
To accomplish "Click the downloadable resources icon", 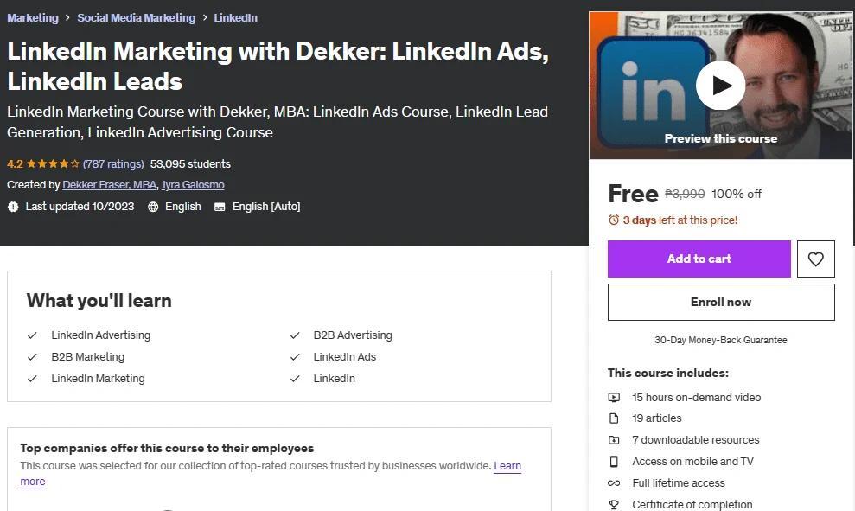I will (614, 439).
